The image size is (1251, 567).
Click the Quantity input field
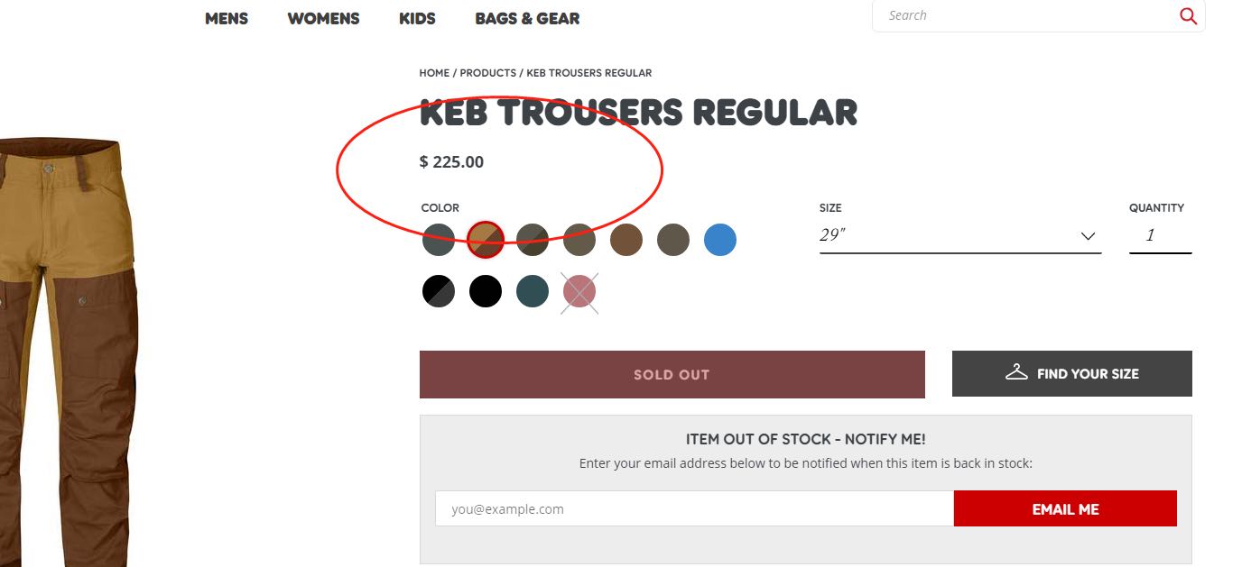tap(1160, 236)
